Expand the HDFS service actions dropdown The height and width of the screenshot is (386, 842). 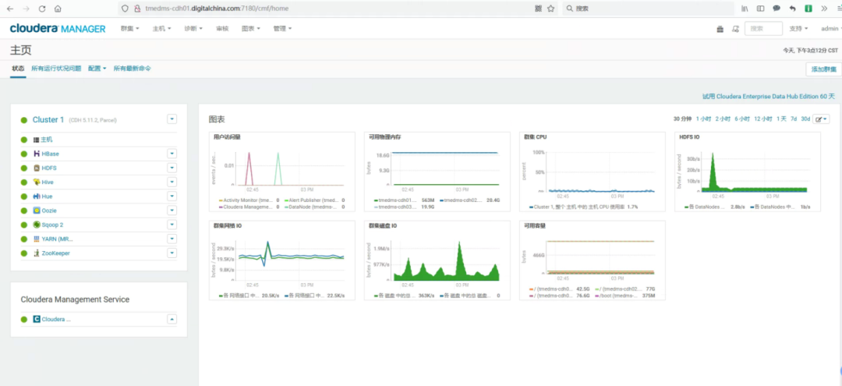coord(172,168)
